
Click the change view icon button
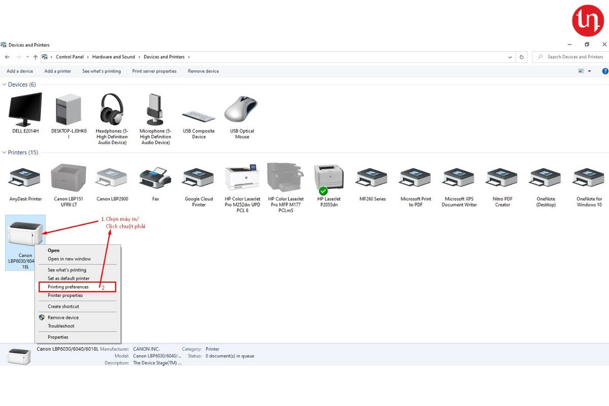point(581,71)
